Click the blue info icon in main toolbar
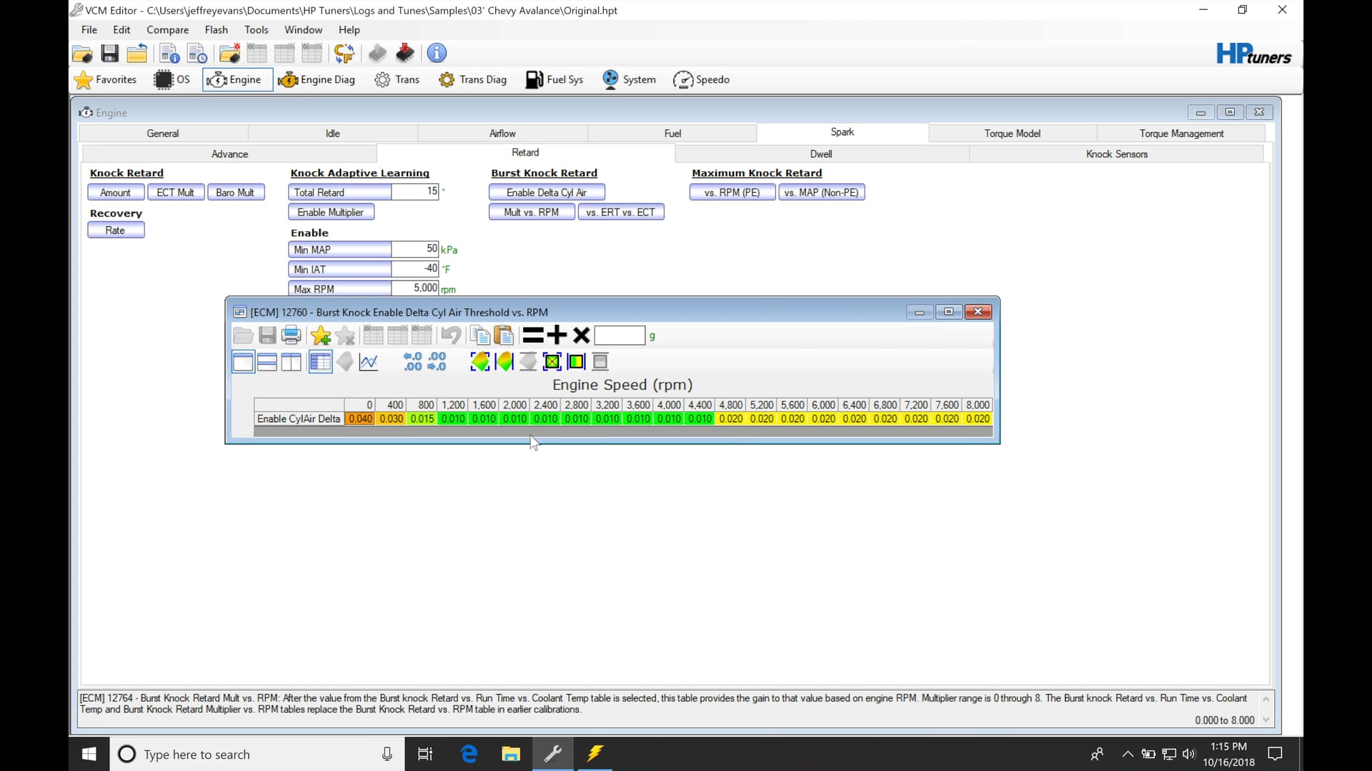Viewport: 1372px width, 771px height. click(x=437, y=54)
